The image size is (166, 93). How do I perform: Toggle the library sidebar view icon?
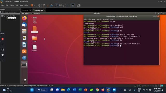coord(57,5)
